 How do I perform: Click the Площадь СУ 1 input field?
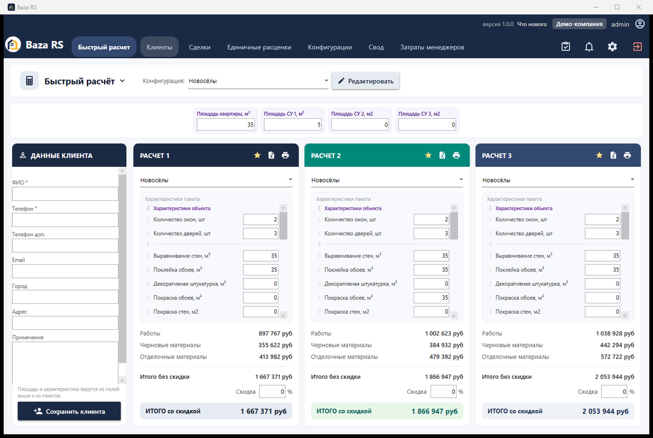tap(293, 124)
